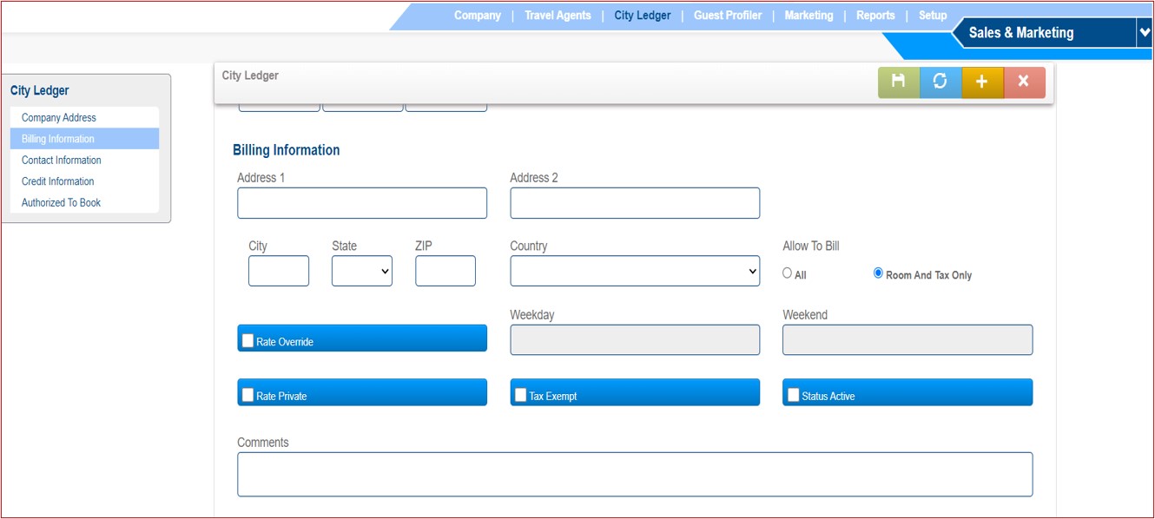Check the Rate Private option
The height and width of the screenshot is (519, 1155).
[248, 395]
